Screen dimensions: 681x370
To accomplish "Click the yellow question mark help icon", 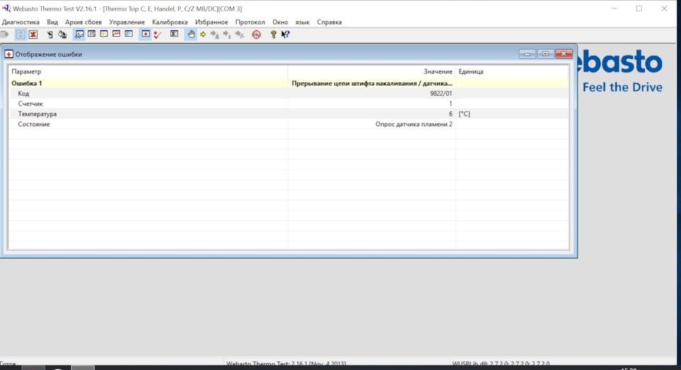I will click(273, 34).
